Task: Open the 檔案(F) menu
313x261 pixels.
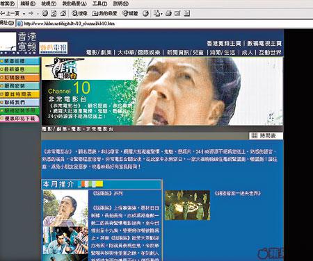Action: click(x=8, y=3)
